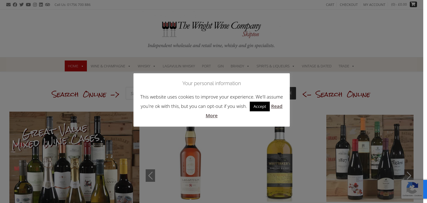Select the Vintage & Dated menu item
This screenshot has width=427, height=203.
click(317, 66)
